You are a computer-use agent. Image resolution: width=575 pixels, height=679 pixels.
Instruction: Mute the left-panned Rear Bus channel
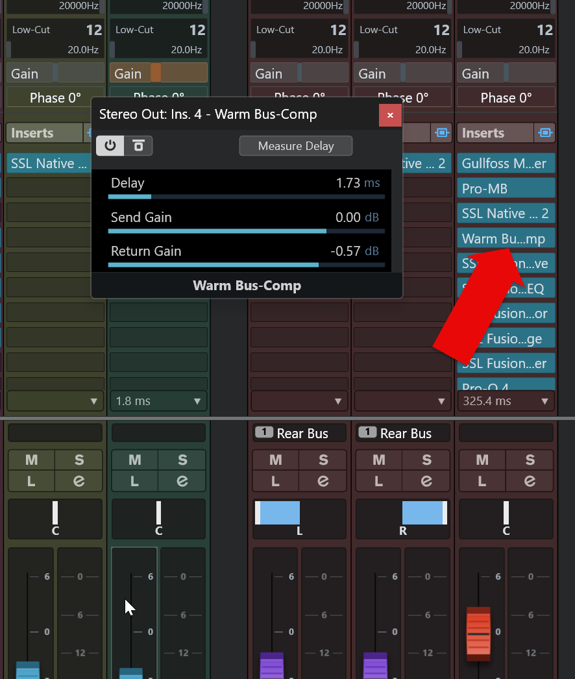[x=275, y=460]
